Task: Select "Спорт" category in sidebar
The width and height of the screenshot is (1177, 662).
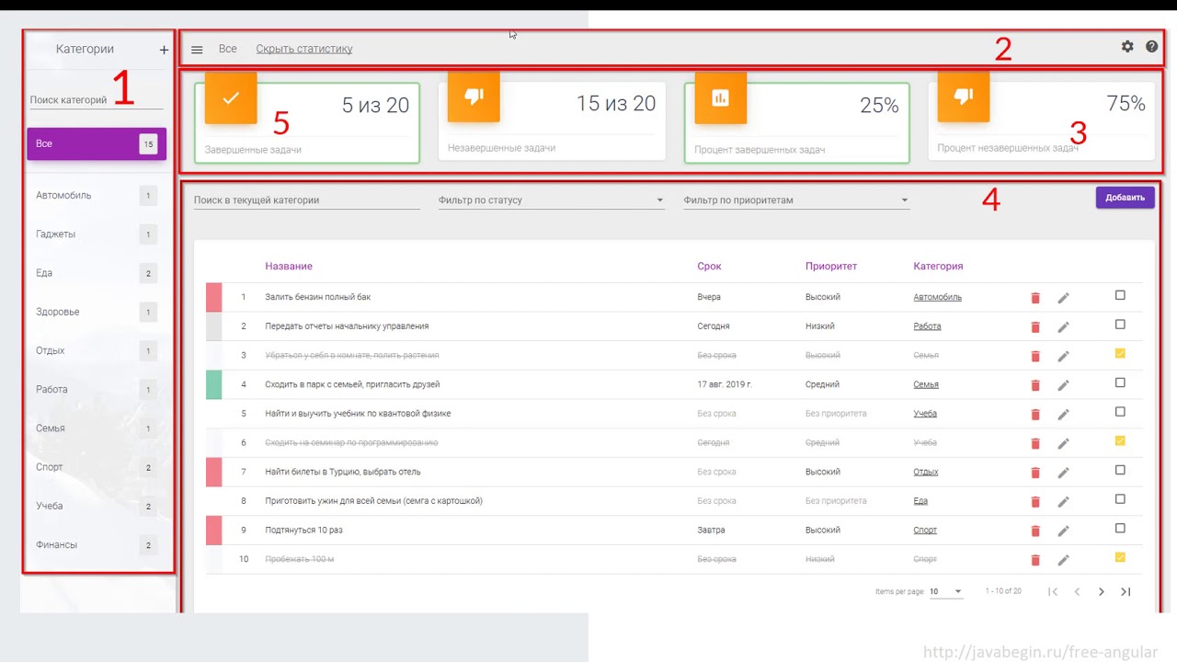Action: (x=97, y=467)
